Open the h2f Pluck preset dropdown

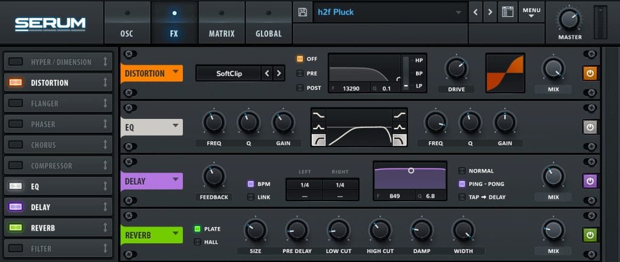387,12
